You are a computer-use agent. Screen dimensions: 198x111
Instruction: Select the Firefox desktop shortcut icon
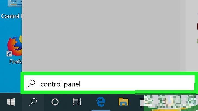click(x=14, y=46)
